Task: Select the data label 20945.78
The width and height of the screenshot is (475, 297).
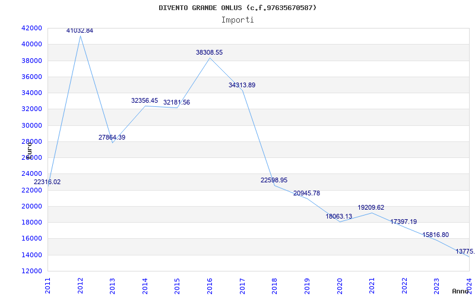Action: pos(306,194)
